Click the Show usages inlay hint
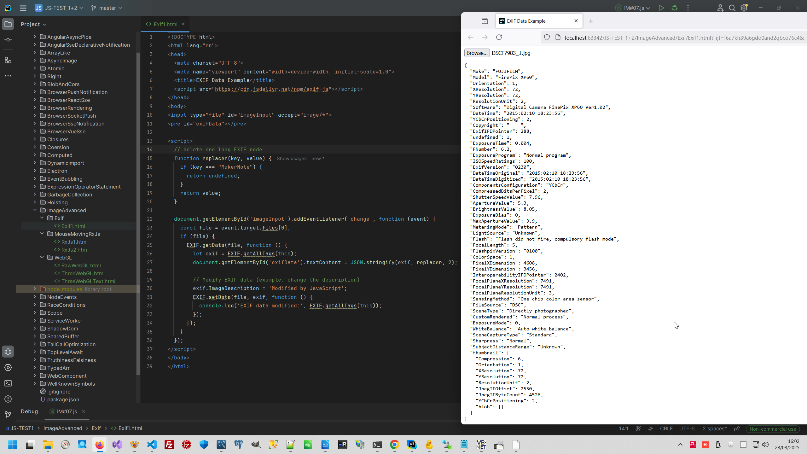This screenshot has height=454, width=807. (x=291, y=159)
